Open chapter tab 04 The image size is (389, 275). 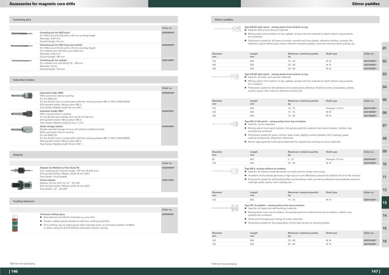point(385,87)
